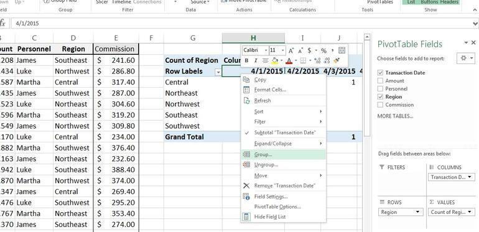Open Count of Region values field dropdown
This screenshot has width=479, height=232.
469,212
